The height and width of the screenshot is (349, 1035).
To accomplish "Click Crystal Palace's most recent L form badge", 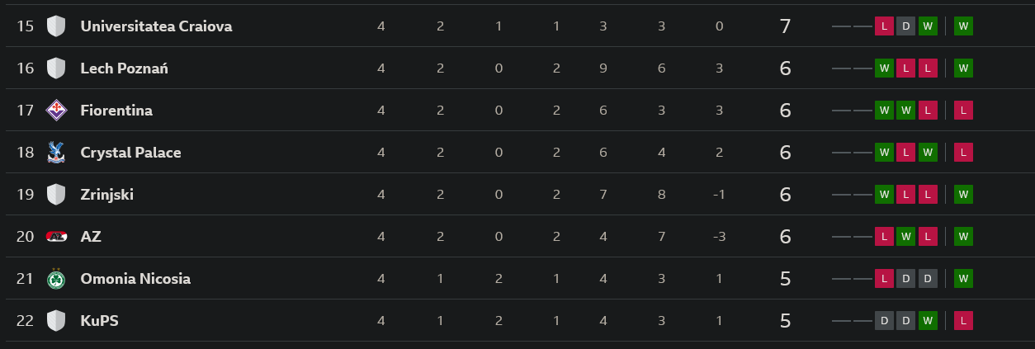I will coord(963,153).
